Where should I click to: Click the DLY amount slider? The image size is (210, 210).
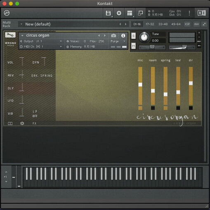point(22,87)
